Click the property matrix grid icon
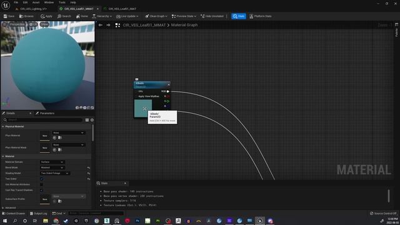The image size is (400, 225). pos(87,119)
